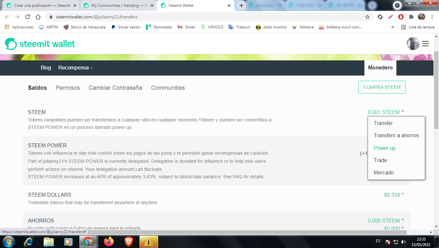Image resolution: width=439 pixels, height=248 pixels.
Task: Click the COMPRA STEEM button
Action: click(382, 87)
